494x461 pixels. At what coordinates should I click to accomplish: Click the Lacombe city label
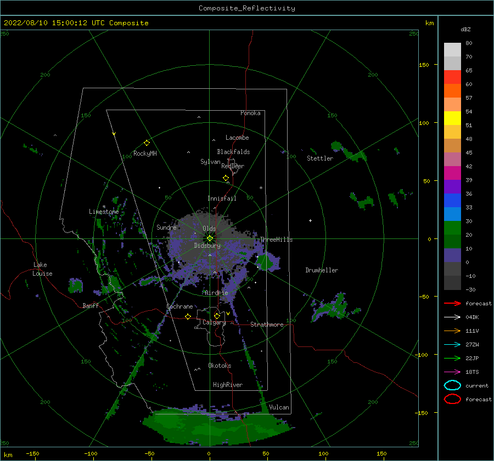(x=237, y=138)
